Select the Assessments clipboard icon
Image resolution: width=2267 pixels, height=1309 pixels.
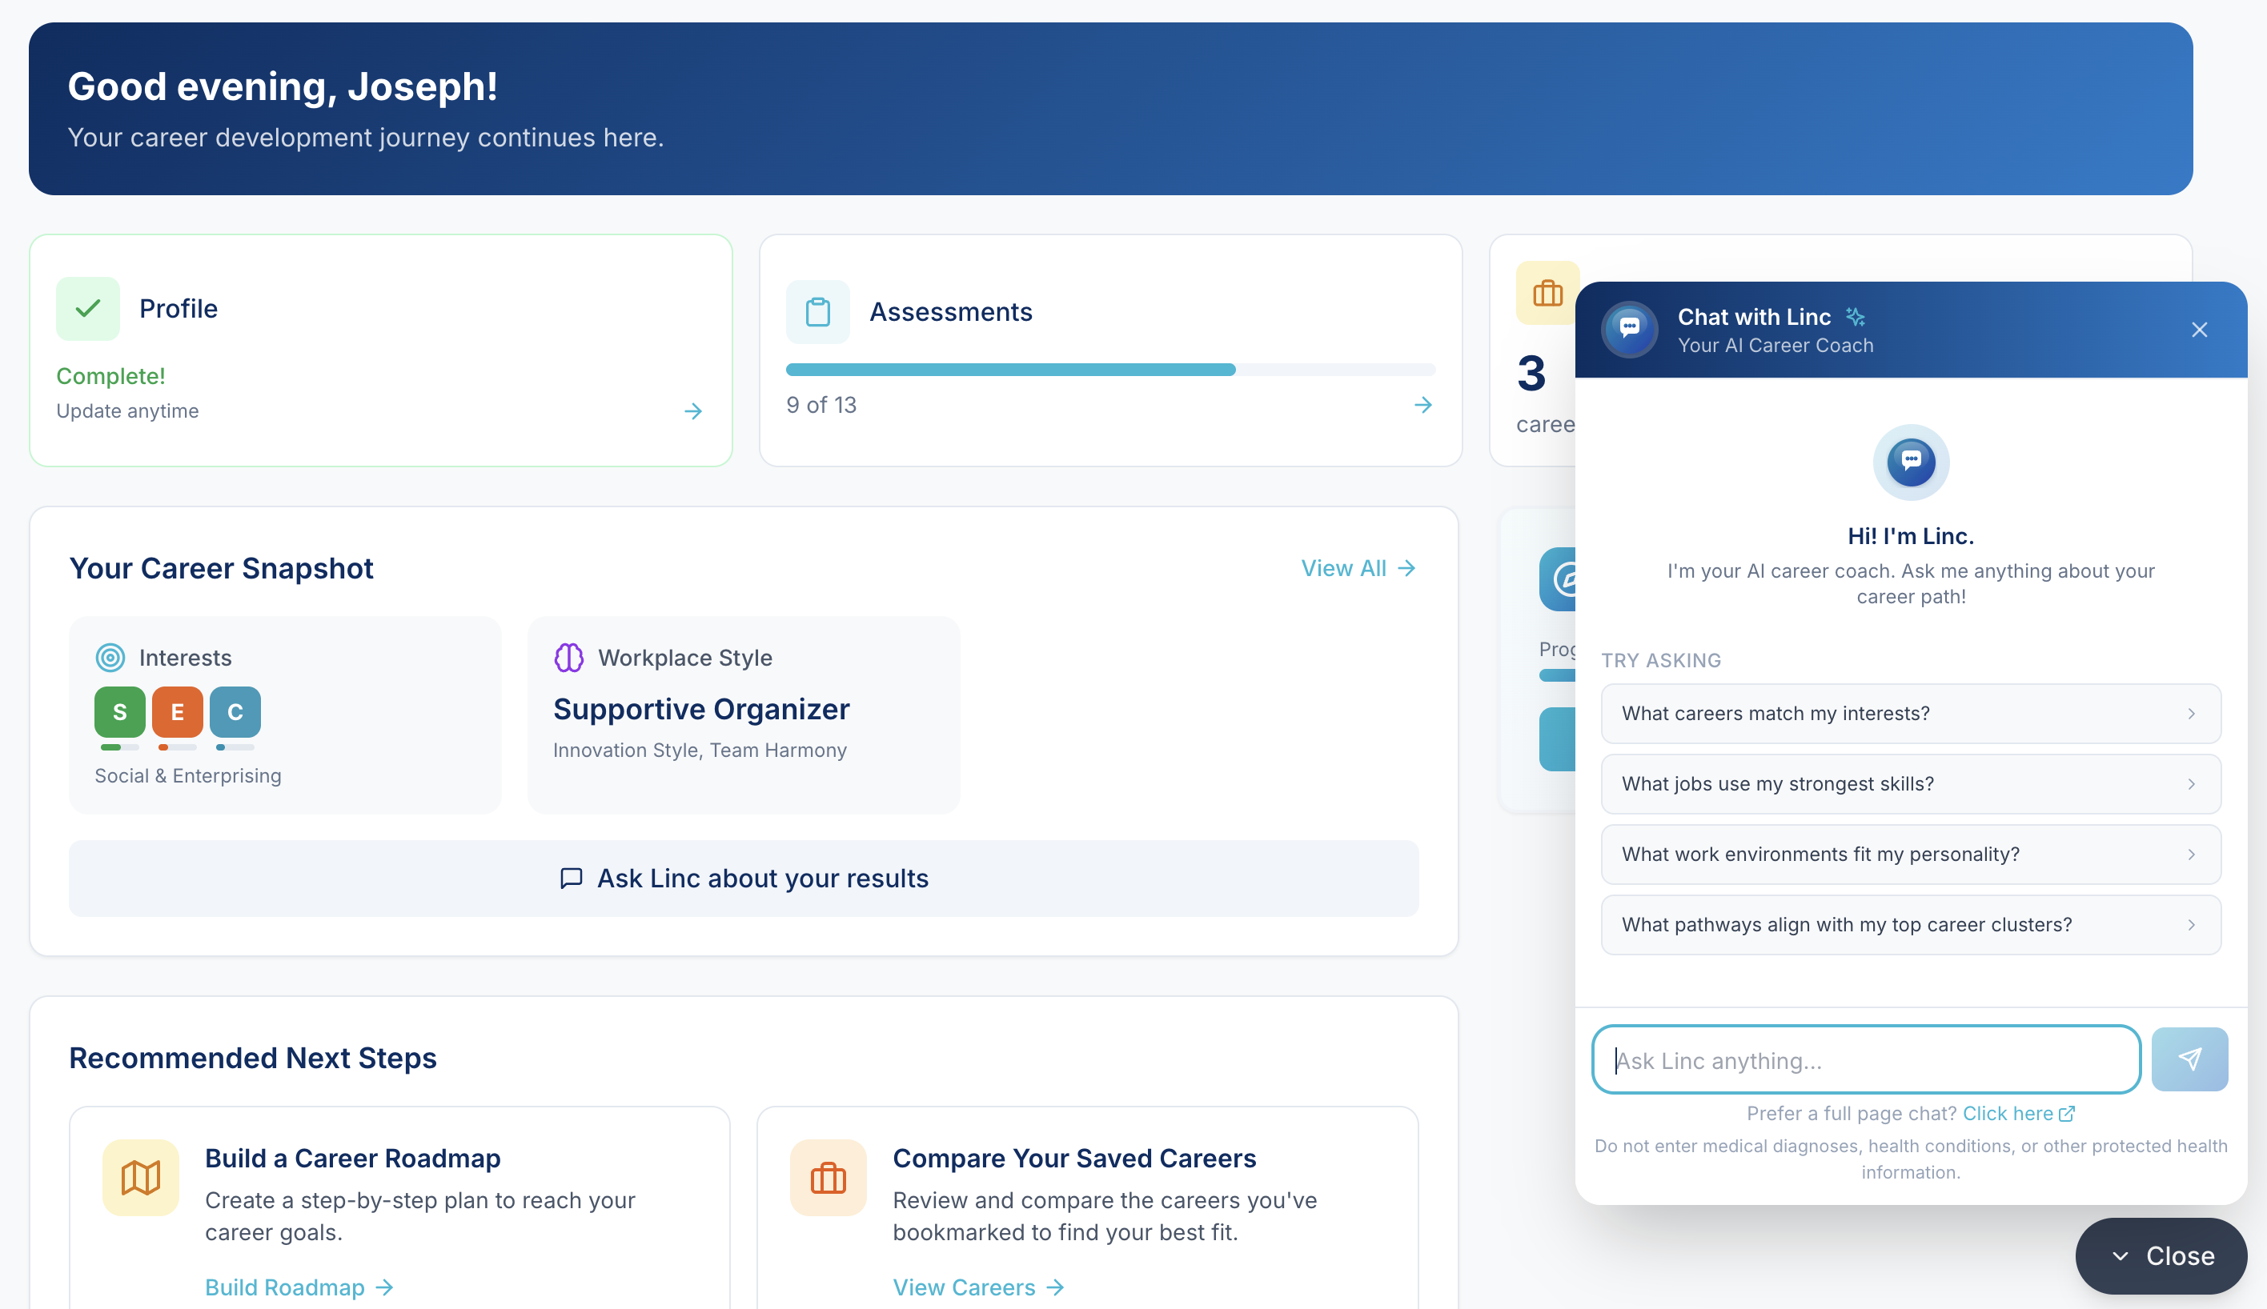[817, 311]
